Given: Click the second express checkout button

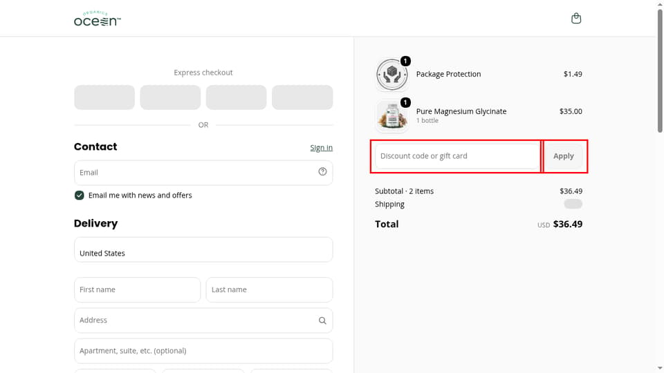Looking at the screenshot, I should click(170, 97).
